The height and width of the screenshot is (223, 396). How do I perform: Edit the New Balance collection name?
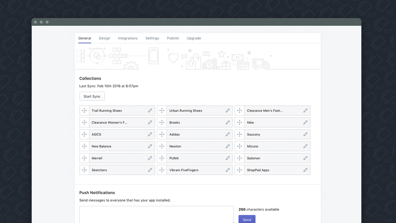pyautogui.click(x=150, y=146)
